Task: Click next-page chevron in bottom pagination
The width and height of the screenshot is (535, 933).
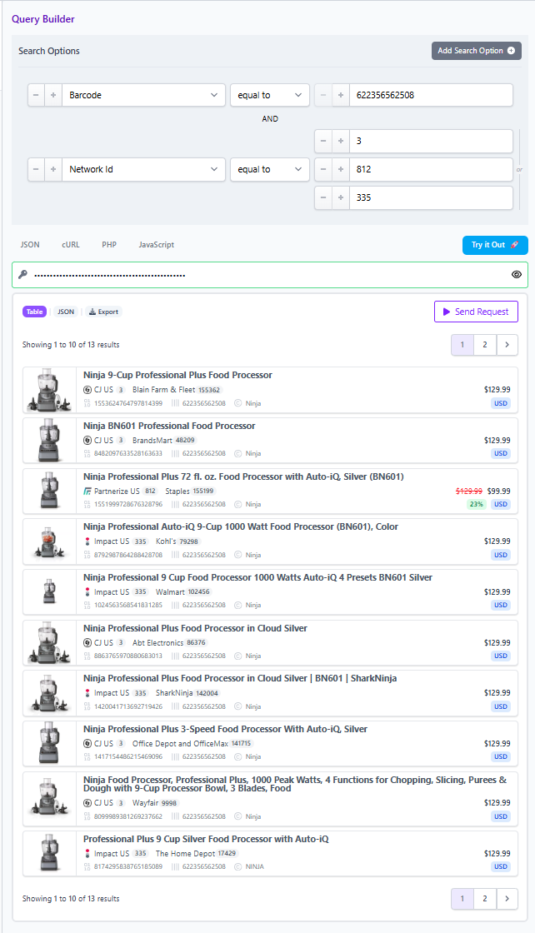Action: [x=507, y=899]
